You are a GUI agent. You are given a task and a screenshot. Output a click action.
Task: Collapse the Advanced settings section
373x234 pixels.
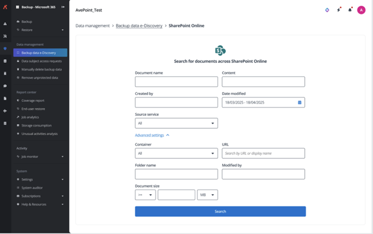(x=152, y=135)
